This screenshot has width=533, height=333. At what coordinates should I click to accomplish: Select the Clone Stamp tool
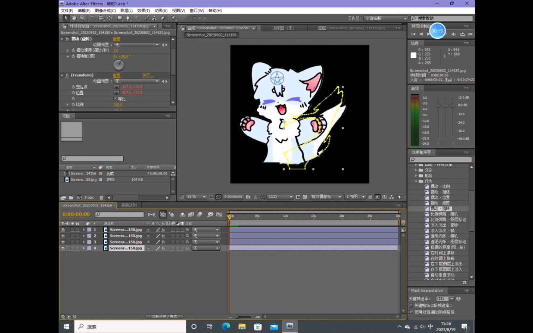click(x=155, y=18)
